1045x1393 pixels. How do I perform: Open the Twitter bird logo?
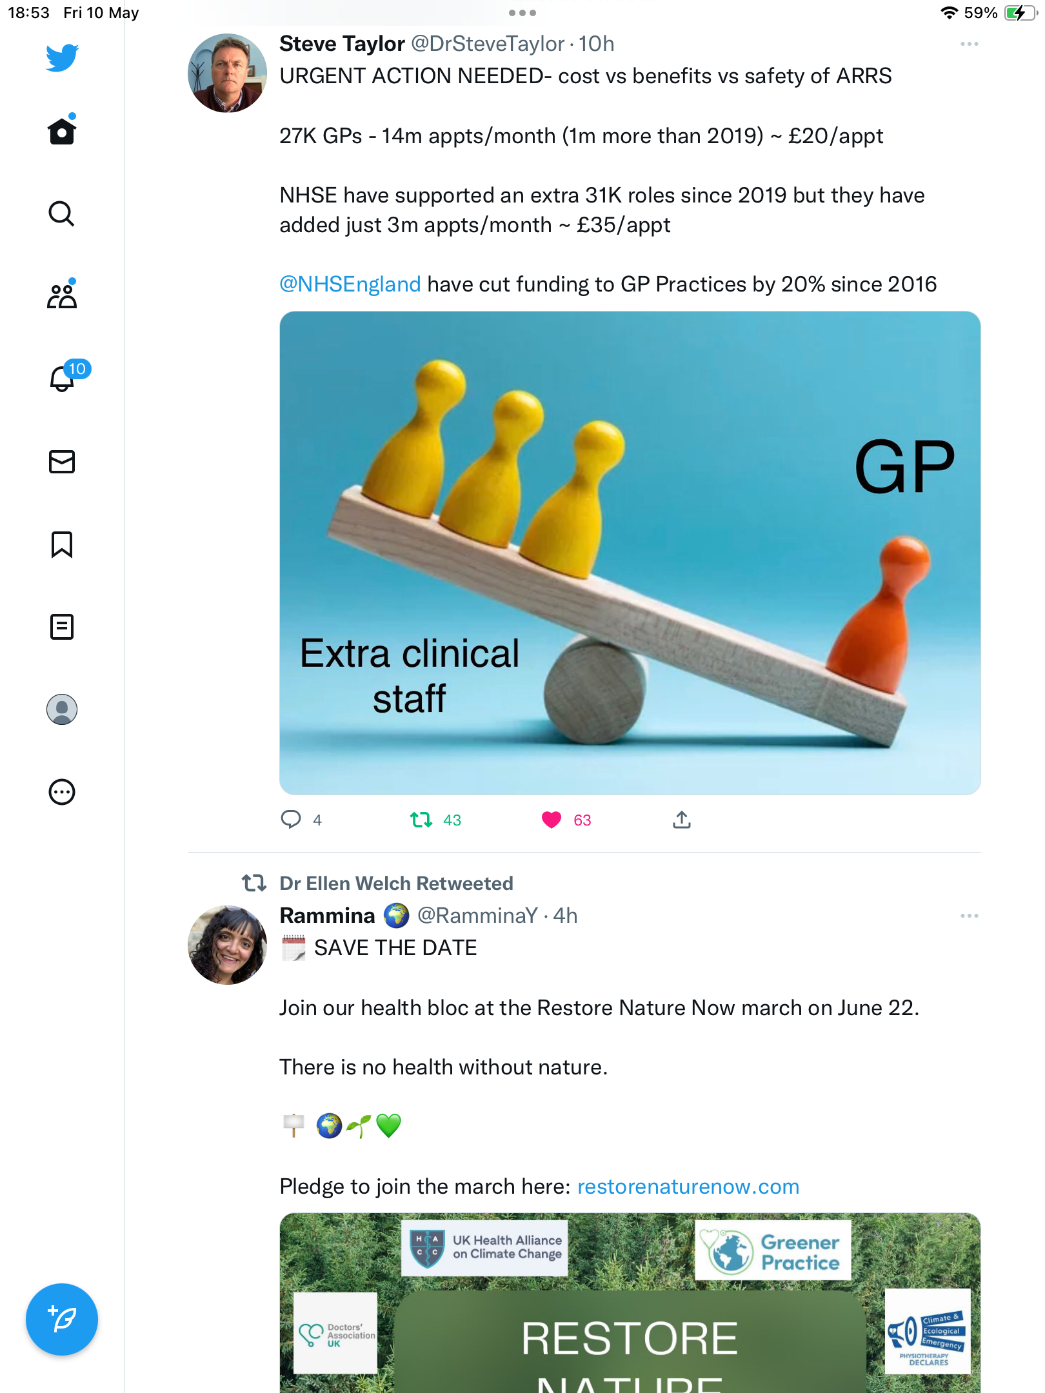pyautogui.click(x=62, y=58)
